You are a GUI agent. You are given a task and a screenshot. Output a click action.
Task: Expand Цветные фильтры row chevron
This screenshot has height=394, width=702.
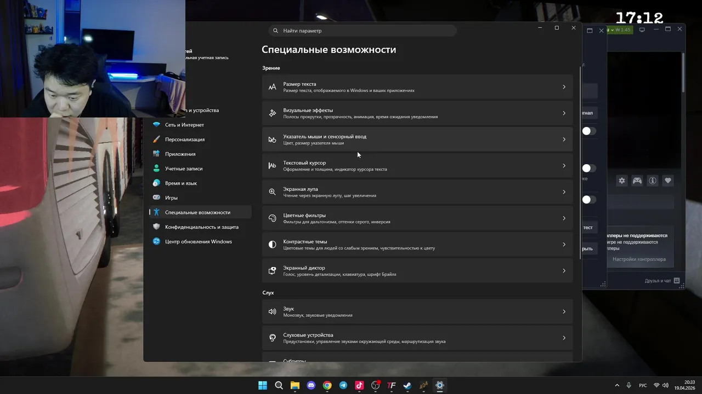pos(564,218)
